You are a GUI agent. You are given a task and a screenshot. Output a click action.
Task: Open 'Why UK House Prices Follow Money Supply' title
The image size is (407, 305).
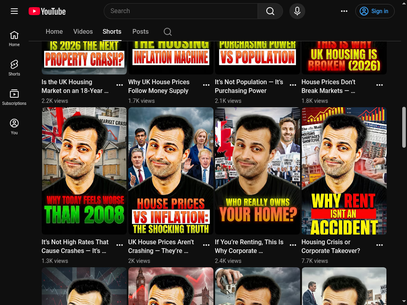click(159, 86)
